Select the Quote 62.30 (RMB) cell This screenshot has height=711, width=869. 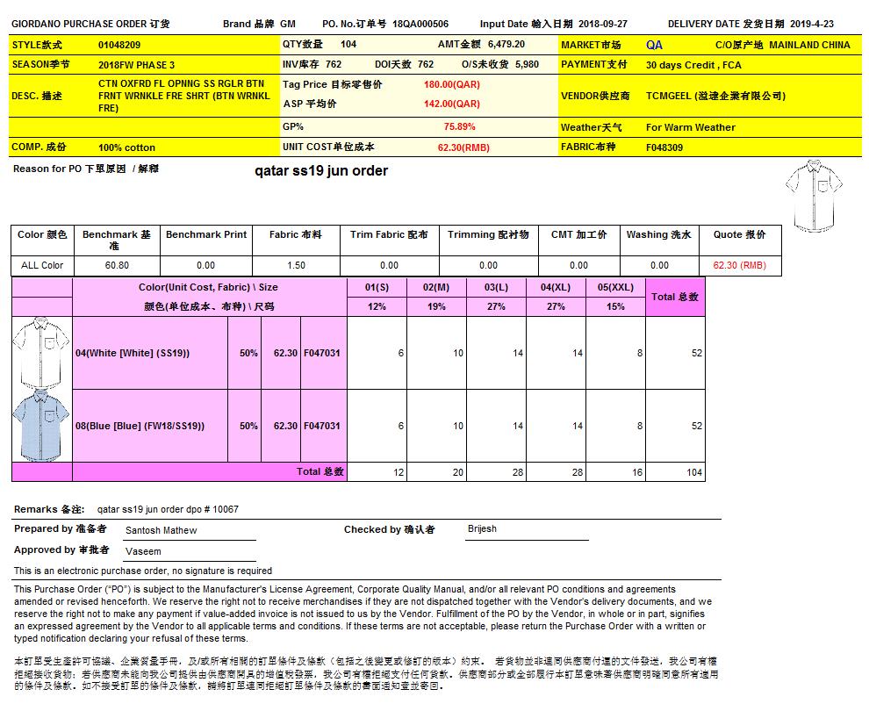[739, 265]
